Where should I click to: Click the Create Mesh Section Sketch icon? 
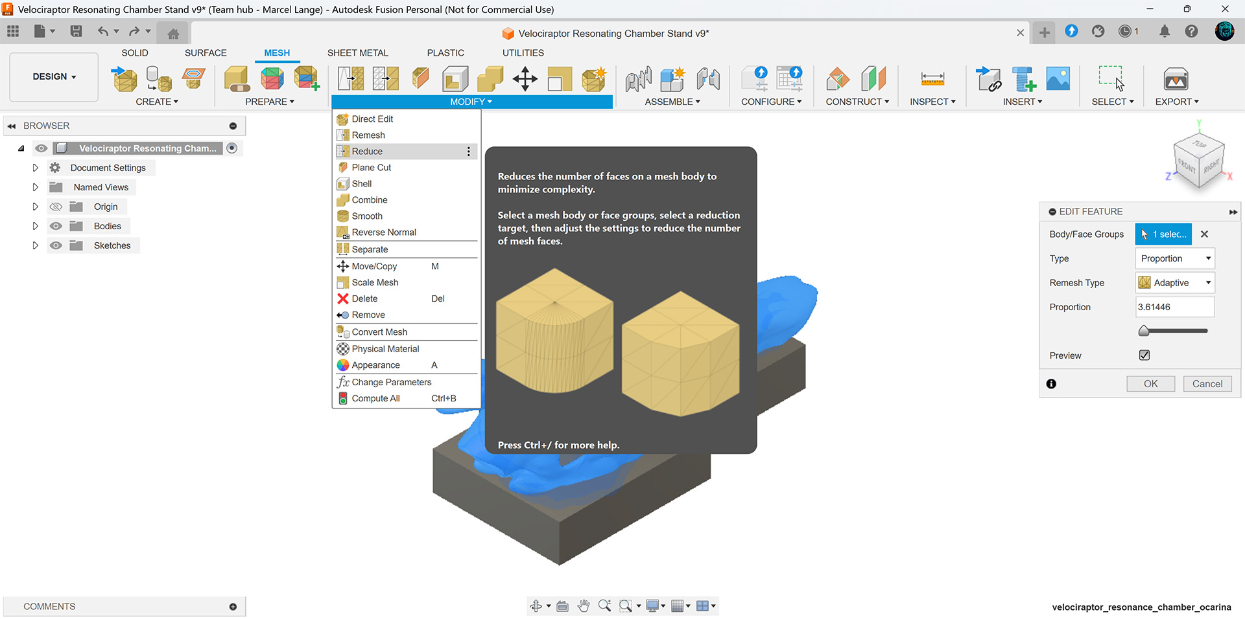[x=193, y=79]
